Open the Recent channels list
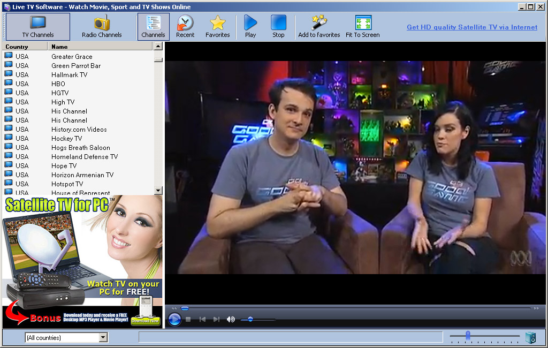 (185, 27)
